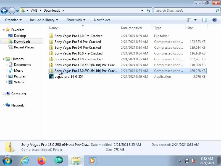Screen dimensions: 221x166
Task: Select Network in the navigation pane
Action: point(17,105)
